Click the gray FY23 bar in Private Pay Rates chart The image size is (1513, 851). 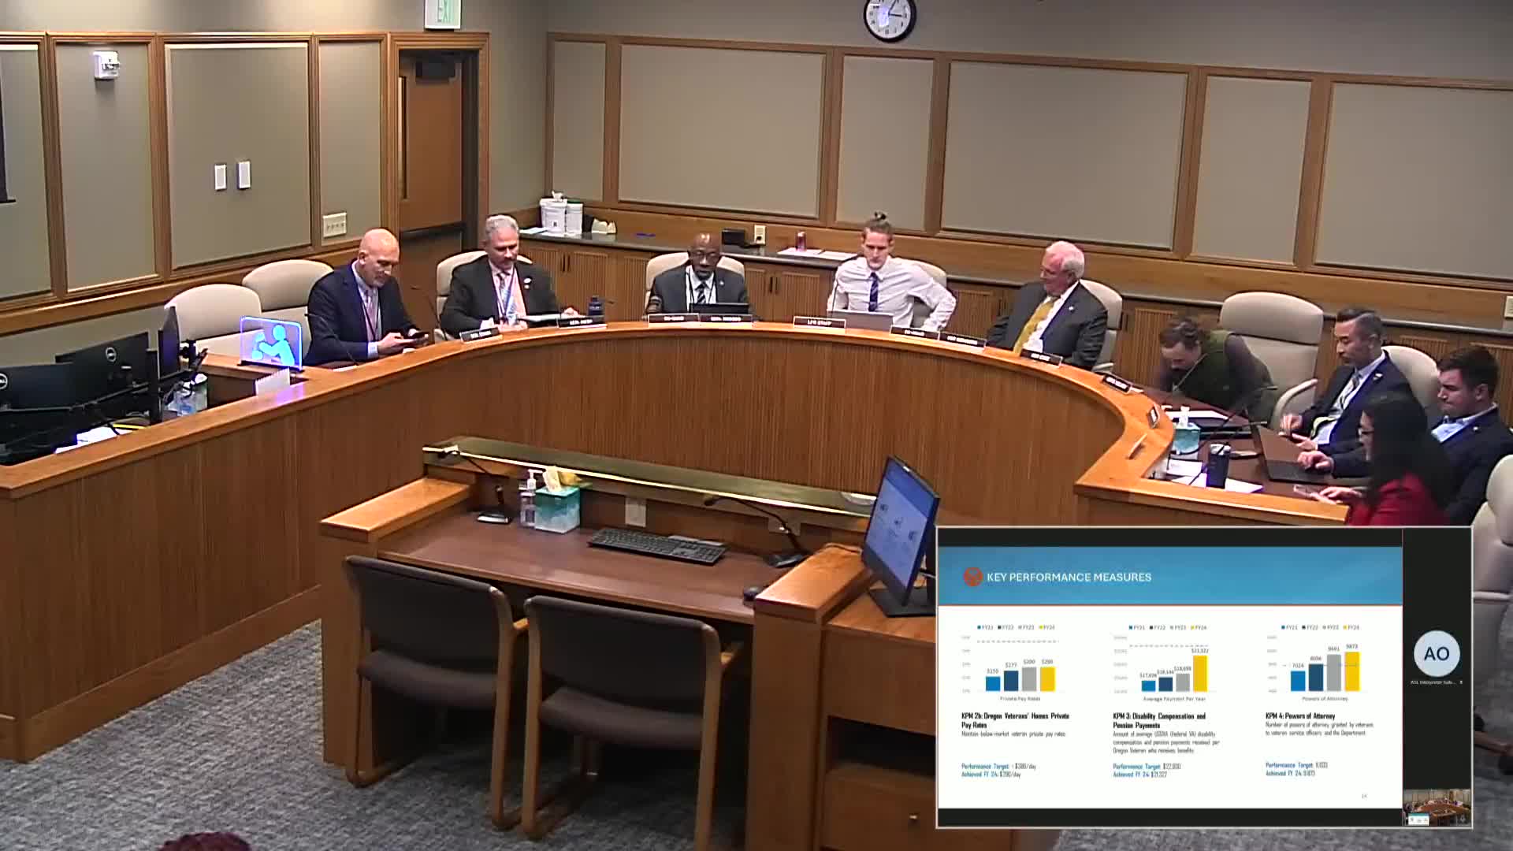coord(1029,679)
